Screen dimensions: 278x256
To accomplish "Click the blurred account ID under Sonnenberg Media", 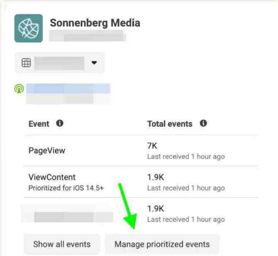I will pyautogui.click(x=87, y=36).
